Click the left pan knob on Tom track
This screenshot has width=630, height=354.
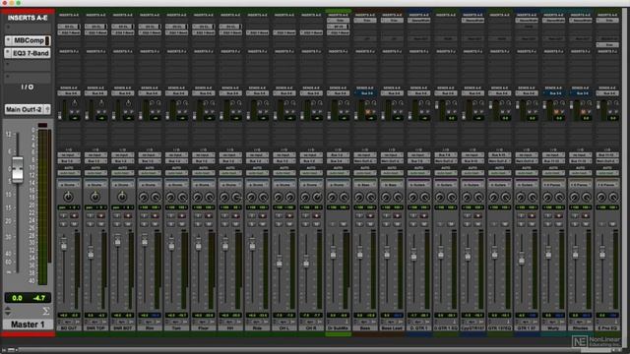click(170, 197)
